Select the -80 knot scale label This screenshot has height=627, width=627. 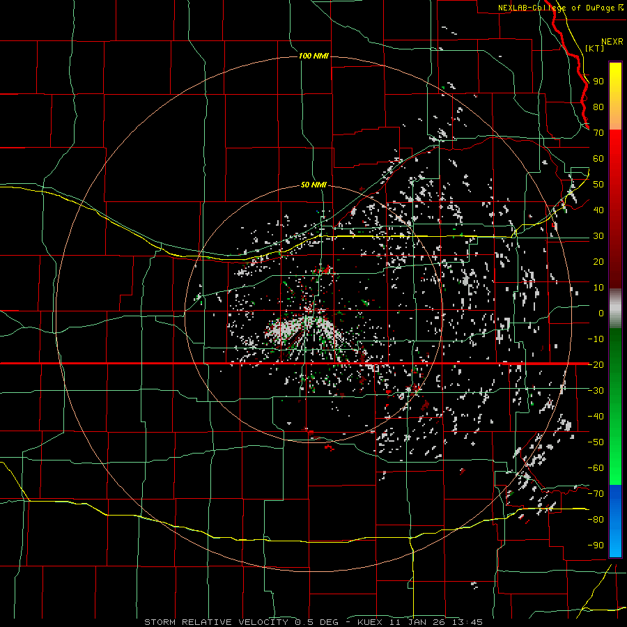pos(596,520)
